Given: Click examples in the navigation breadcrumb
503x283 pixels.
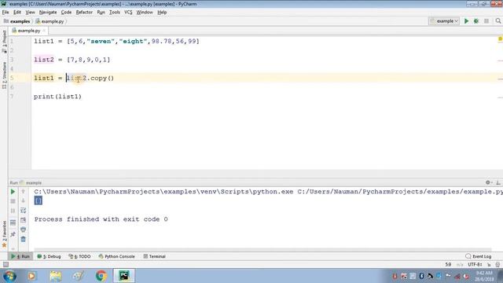Looking at the screenshot, I should click(17, 21).
